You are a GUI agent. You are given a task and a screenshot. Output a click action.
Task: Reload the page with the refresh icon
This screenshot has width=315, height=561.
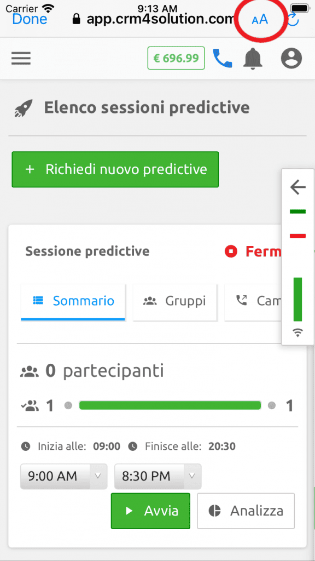293,20
